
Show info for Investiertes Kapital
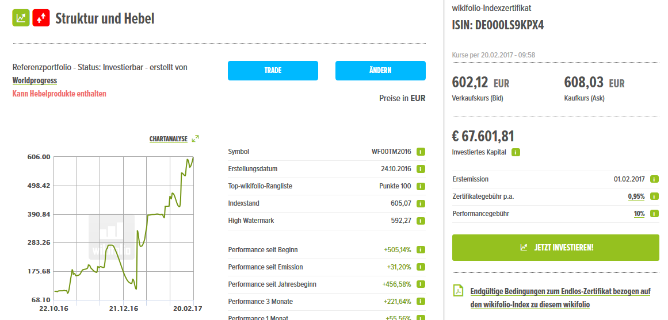516,152
